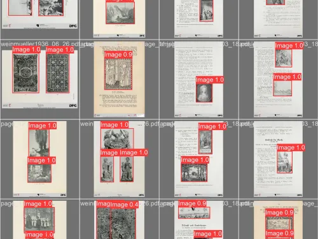Select the 'Image 1.0' label above forest engraving
The image size is (318, 239).
click(195, 160)
